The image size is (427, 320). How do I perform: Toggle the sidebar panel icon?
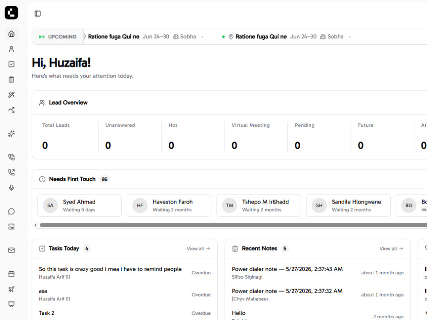tap(38, 14)
